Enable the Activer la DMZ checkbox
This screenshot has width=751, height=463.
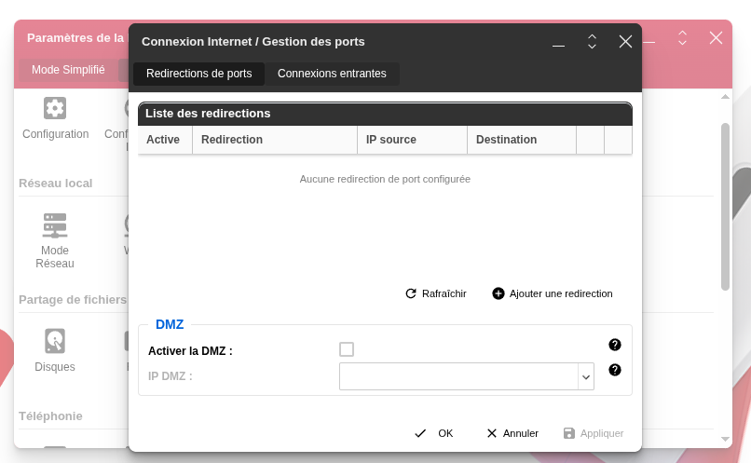pos(347,349)
